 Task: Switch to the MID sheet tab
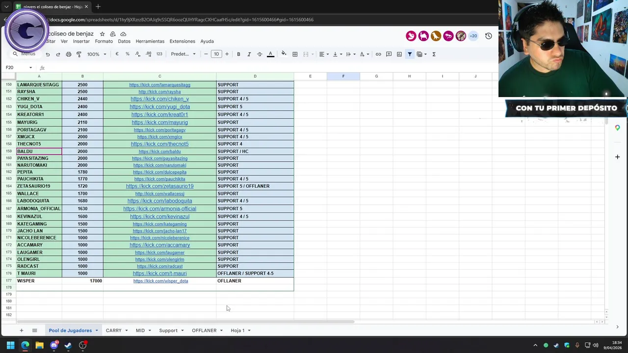pyautogui.click(x=140, y=330)
